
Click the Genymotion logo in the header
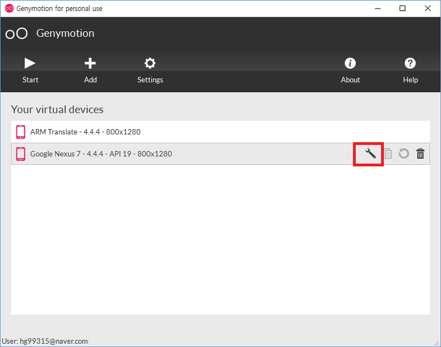point(17,34)
